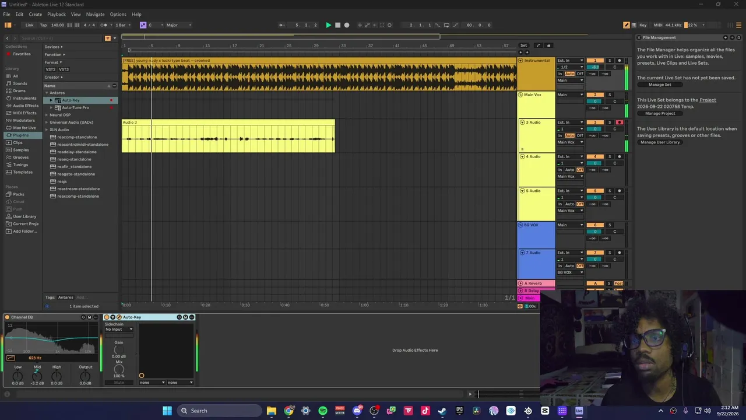Click the Manage Project button

(660, 114)
